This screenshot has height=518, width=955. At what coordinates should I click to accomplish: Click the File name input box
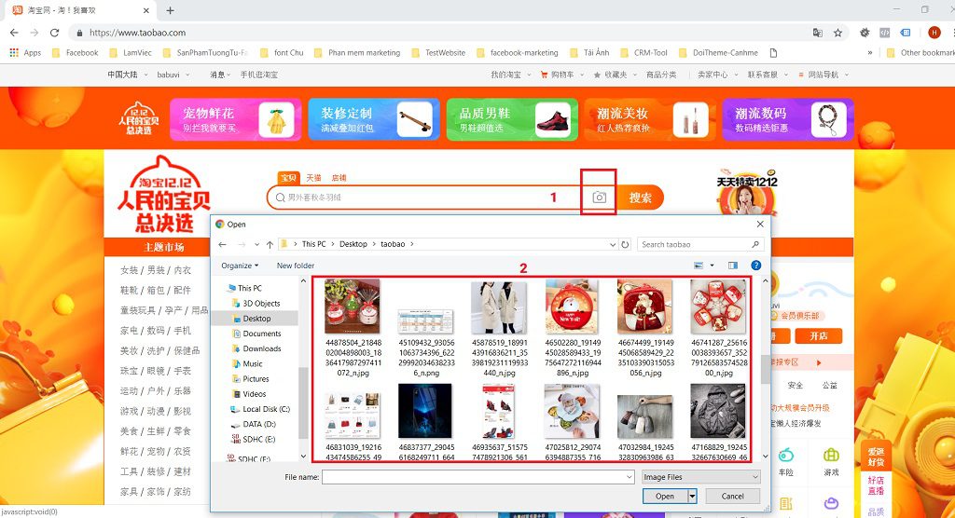[x=478, y=477]
